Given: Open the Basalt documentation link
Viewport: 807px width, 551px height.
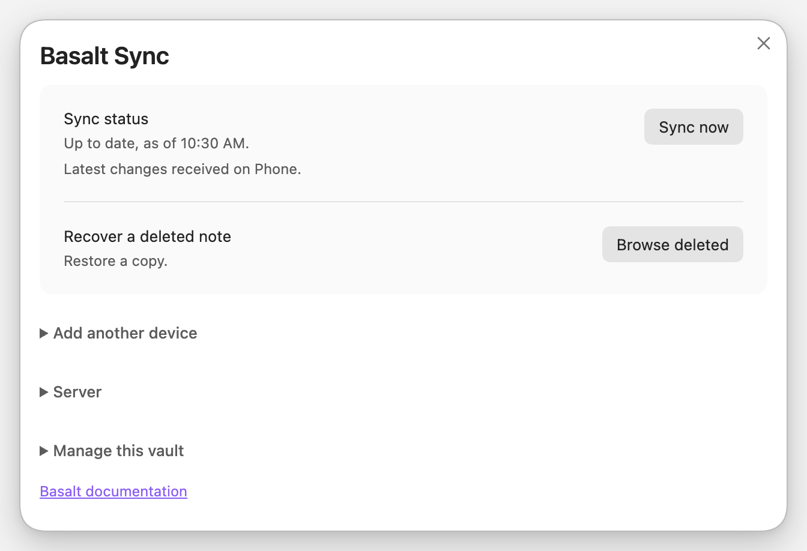Looking at the screenshot, I should (113, 491).
